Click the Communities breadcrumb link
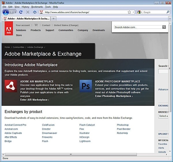The height and width of the screenshot is (162, 173). coord(18,47)
